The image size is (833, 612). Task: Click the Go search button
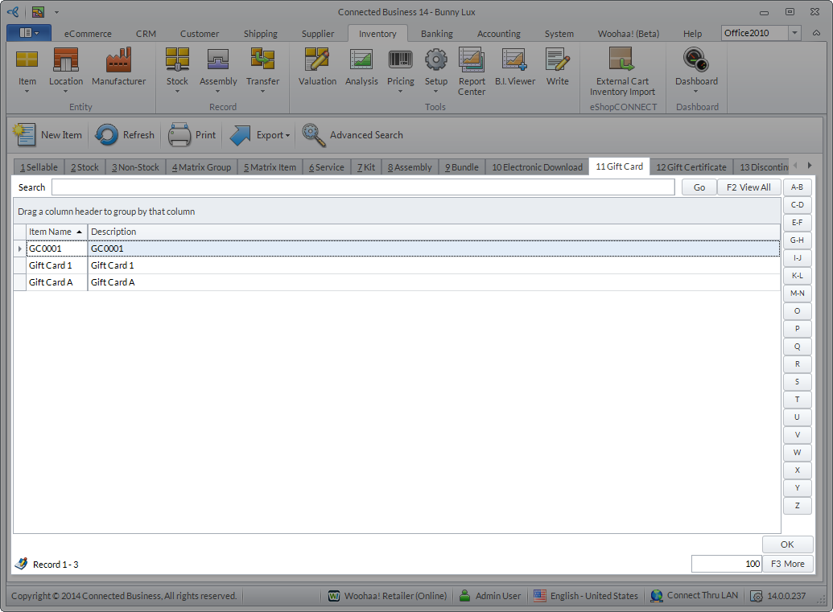click(x=699, y=187)
